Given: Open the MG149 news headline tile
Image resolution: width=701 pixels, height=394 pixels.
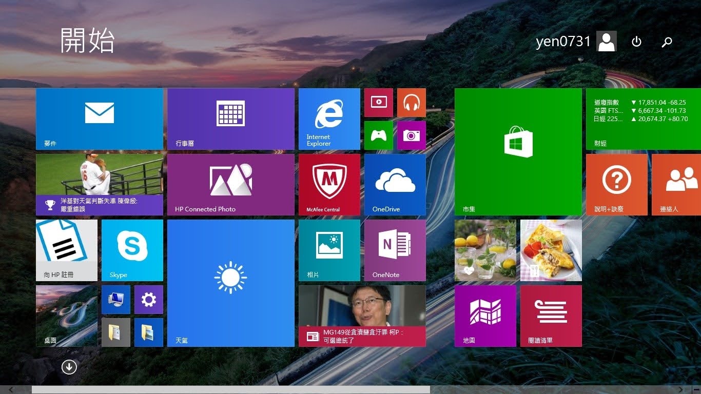Looking at the screenshot, I should tap(362, 316).
